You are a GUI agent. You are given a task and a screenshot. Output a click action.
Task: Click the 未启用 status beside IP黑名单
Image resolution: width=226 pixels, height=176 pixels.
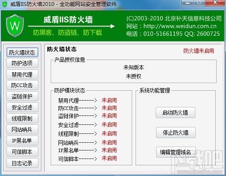(x=109, y=150)
